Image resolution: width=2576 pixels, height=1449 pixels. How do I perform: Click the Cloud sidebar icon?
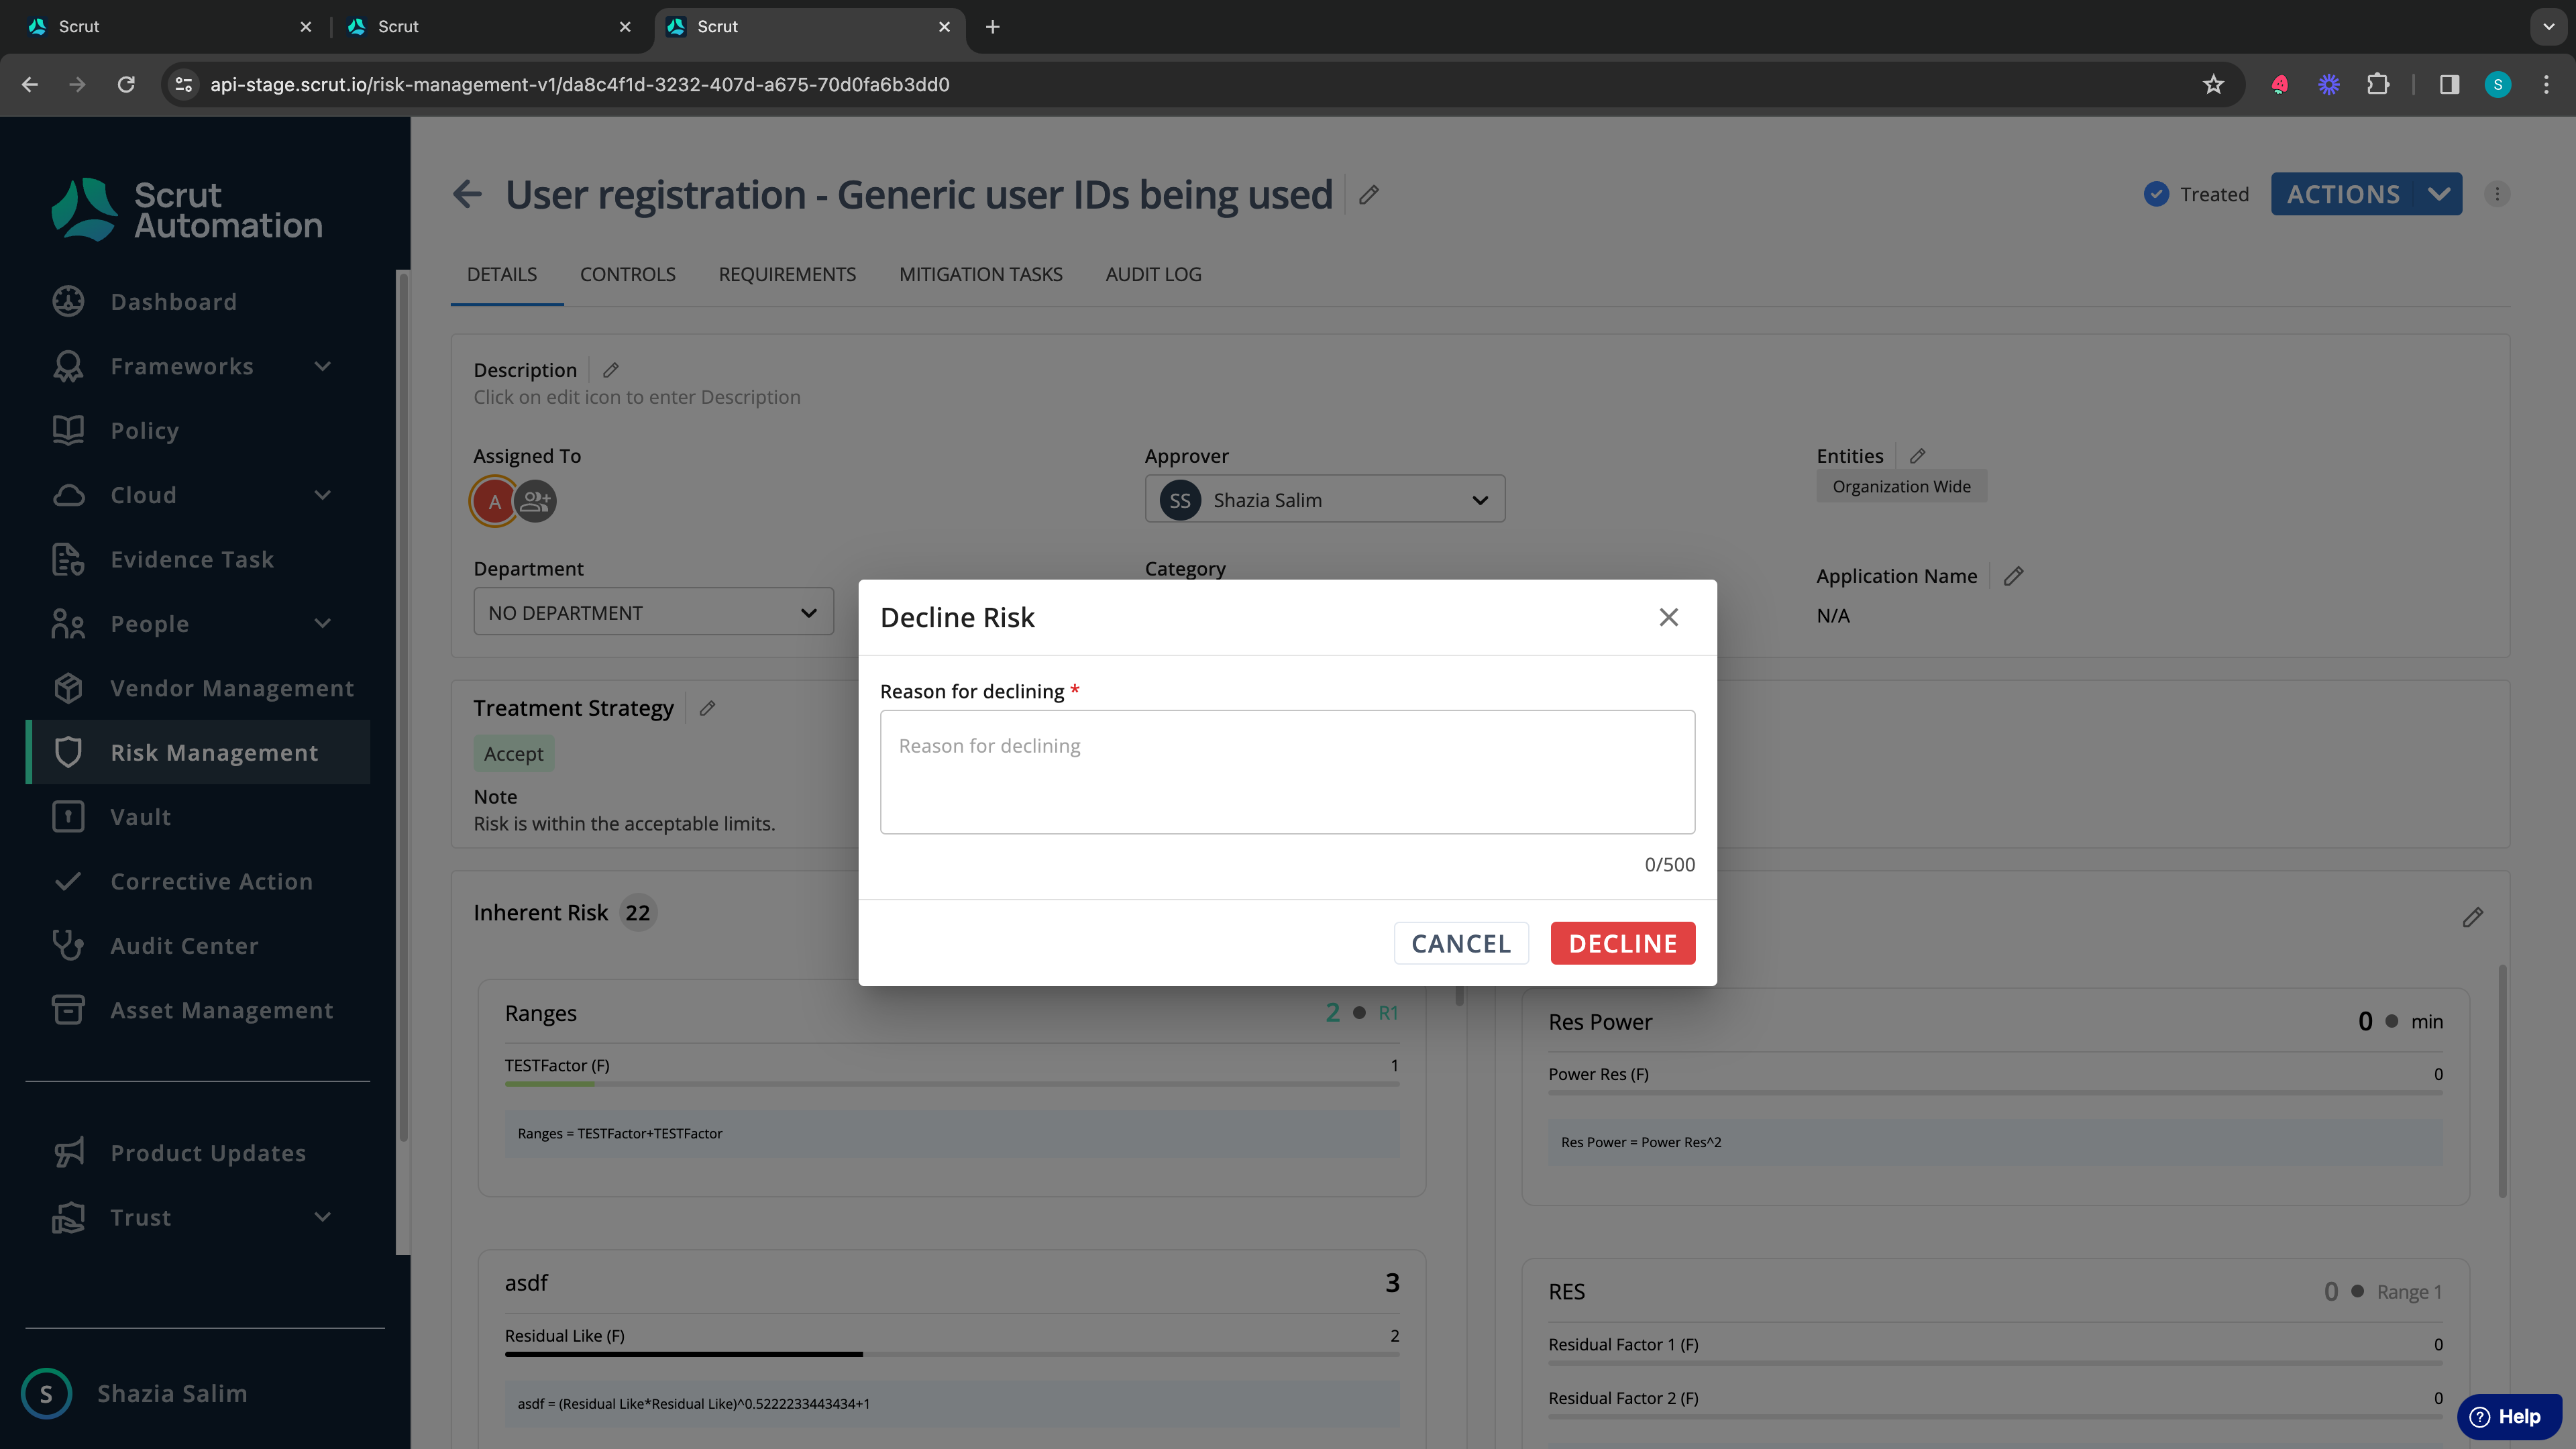pyautogui.click(x=68, y=495)
